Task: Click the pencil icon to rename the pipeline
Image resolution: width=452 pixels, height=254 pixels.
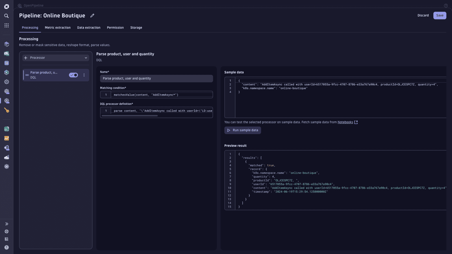Action: point(92,16)
